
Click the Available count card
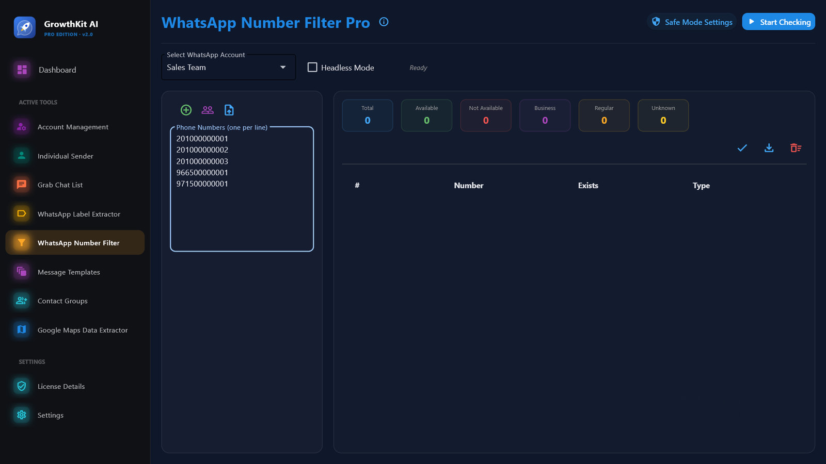426,115
